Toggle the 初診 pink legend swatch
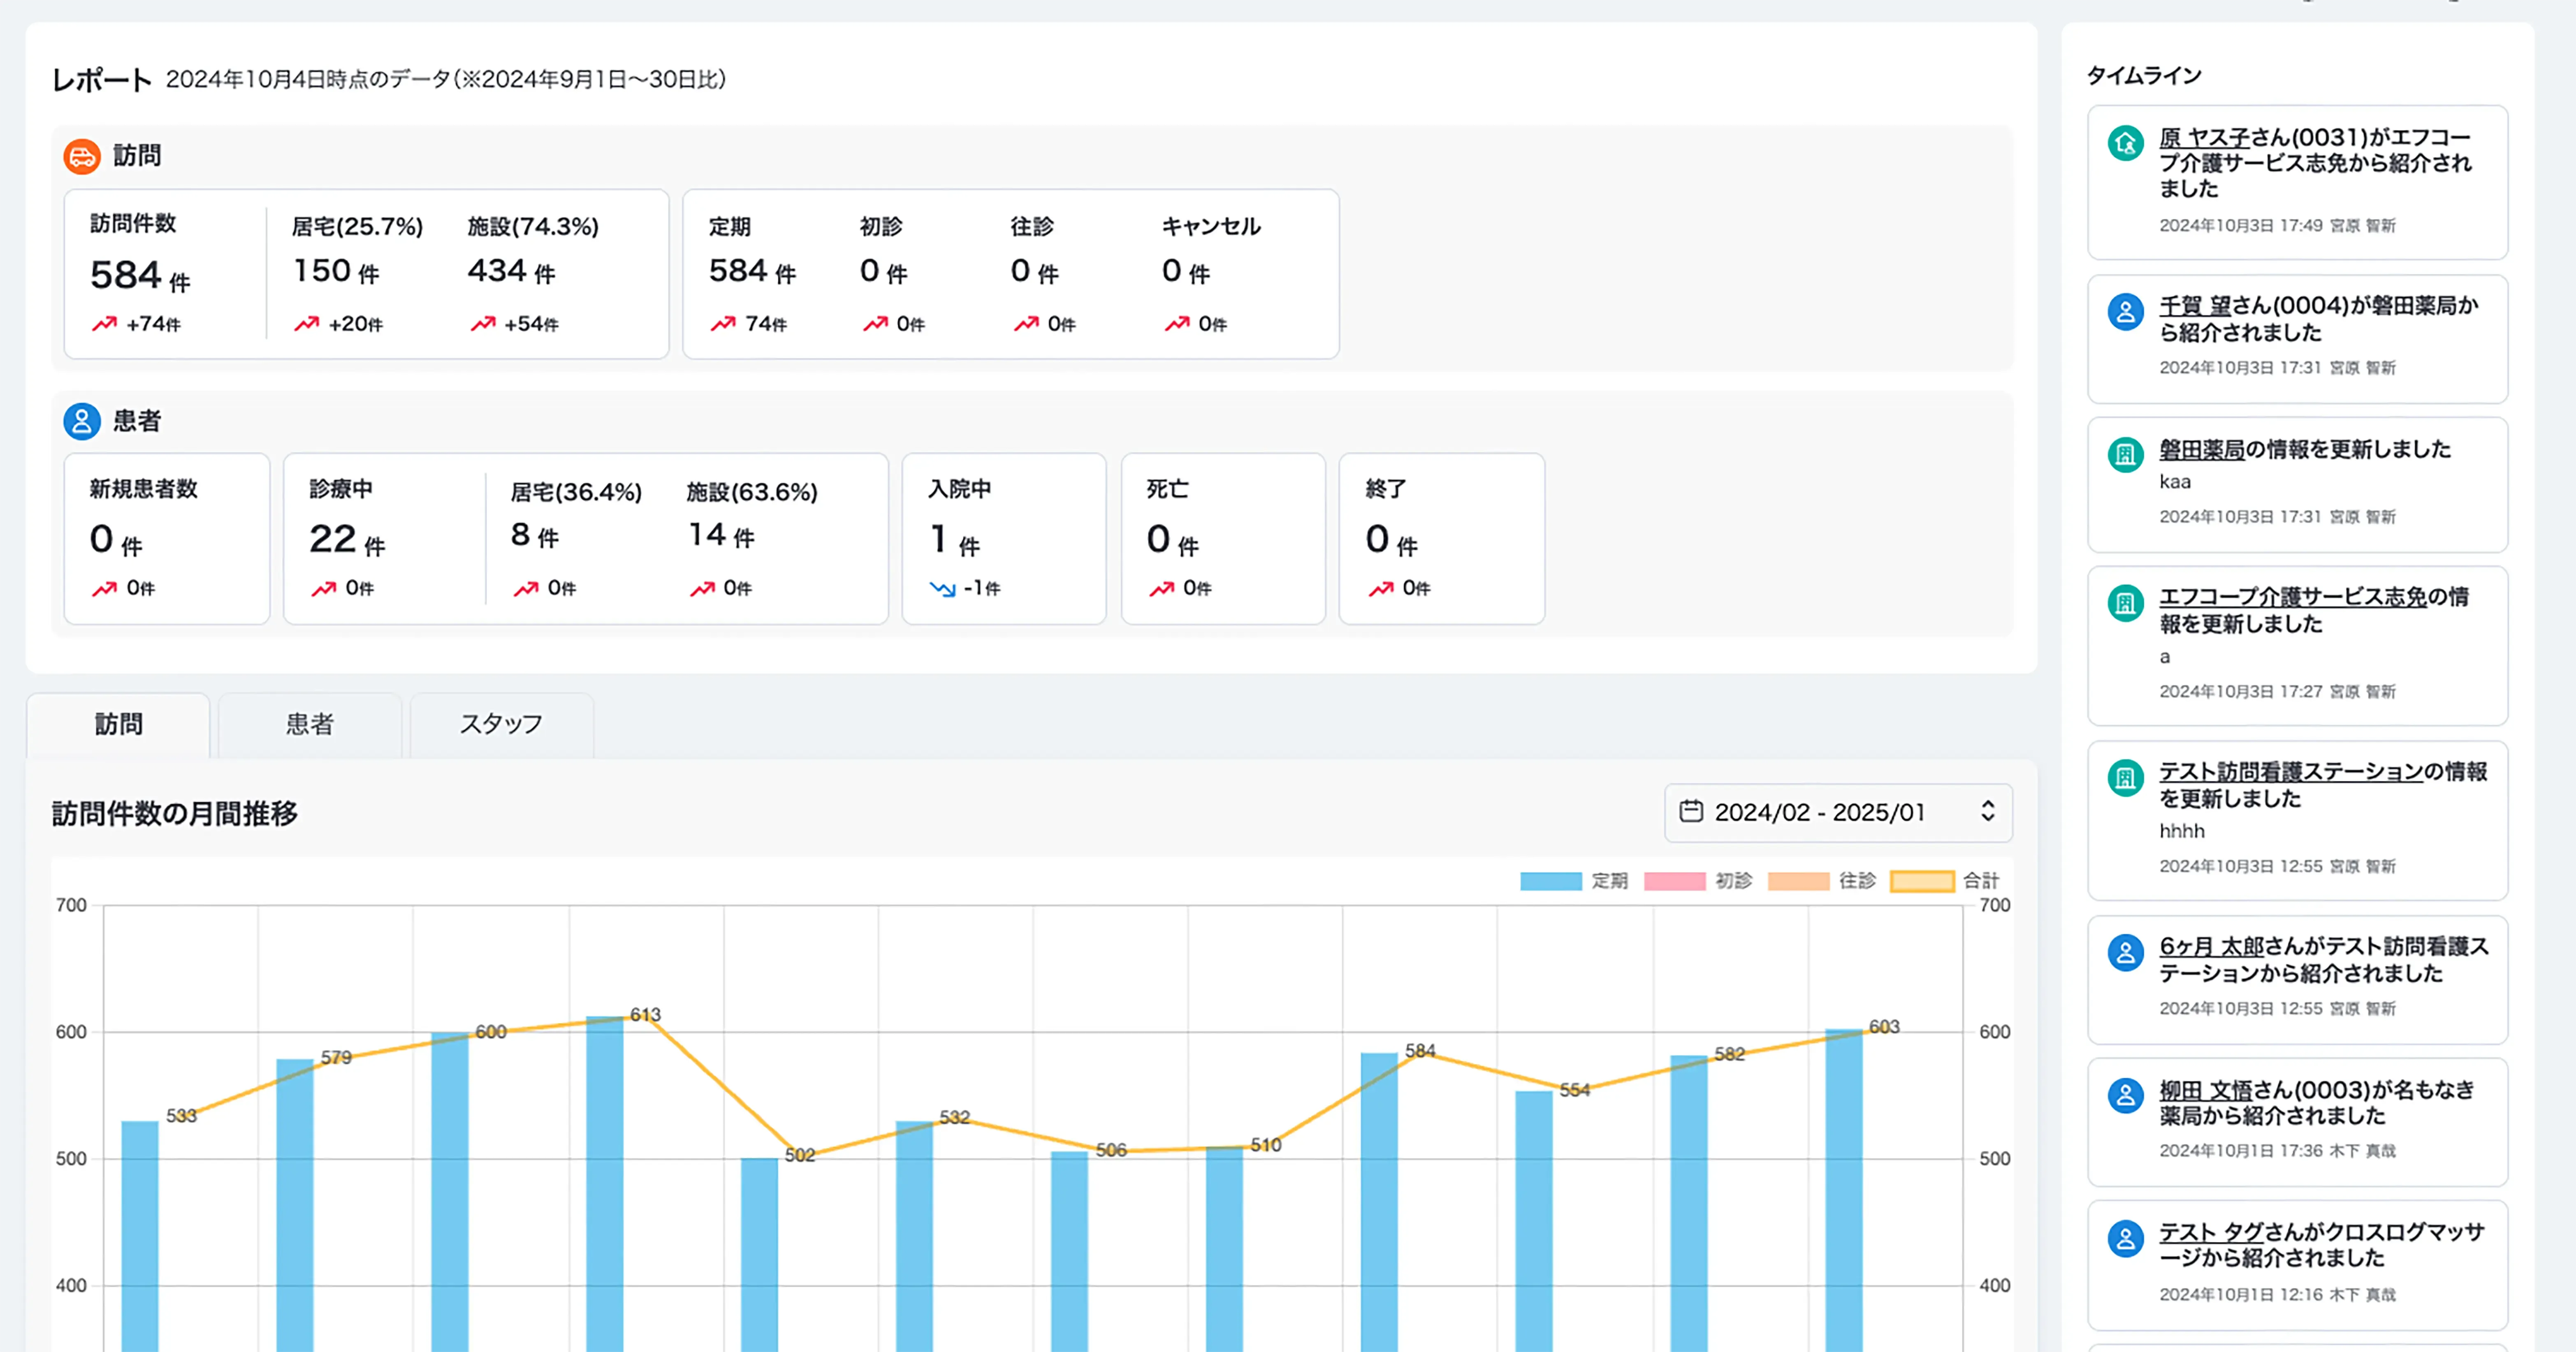 tap(1675, 881)
